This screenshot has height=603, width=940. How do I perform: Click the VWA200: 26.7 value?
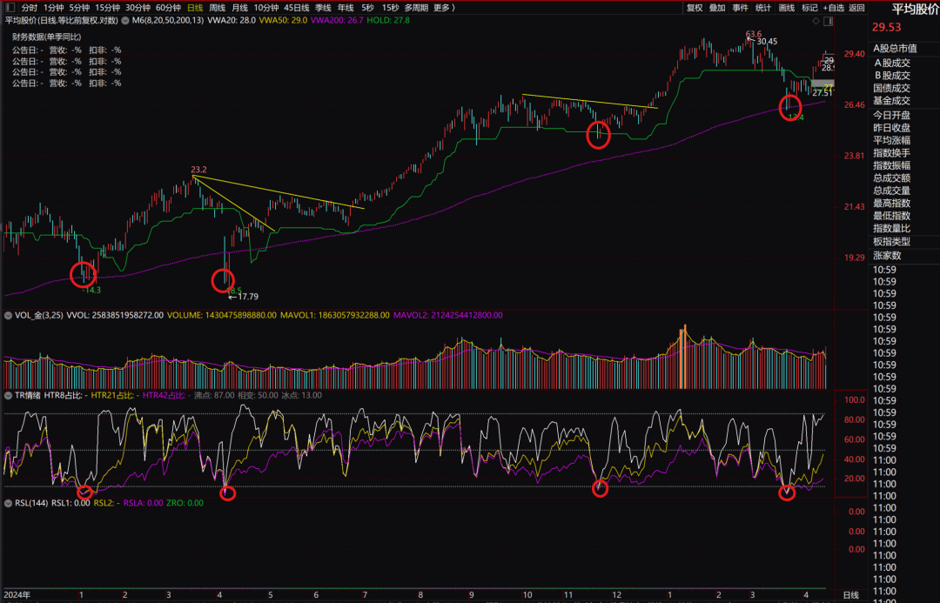337,20
